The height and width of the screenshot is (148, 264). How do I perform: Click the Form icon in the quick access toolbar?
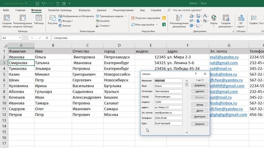click(x=64, y=4)
